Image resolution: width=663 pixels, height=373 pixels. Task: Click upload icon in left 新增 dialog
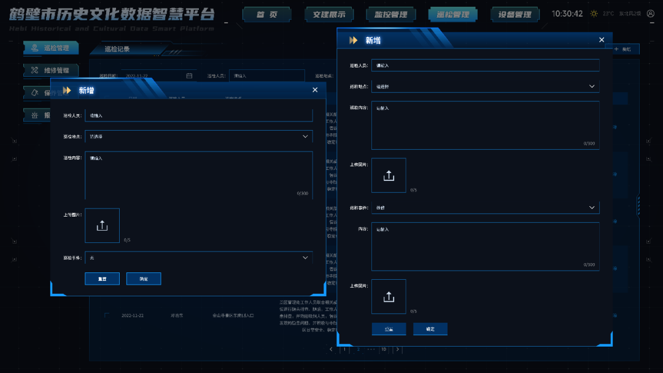coord(103,226)
